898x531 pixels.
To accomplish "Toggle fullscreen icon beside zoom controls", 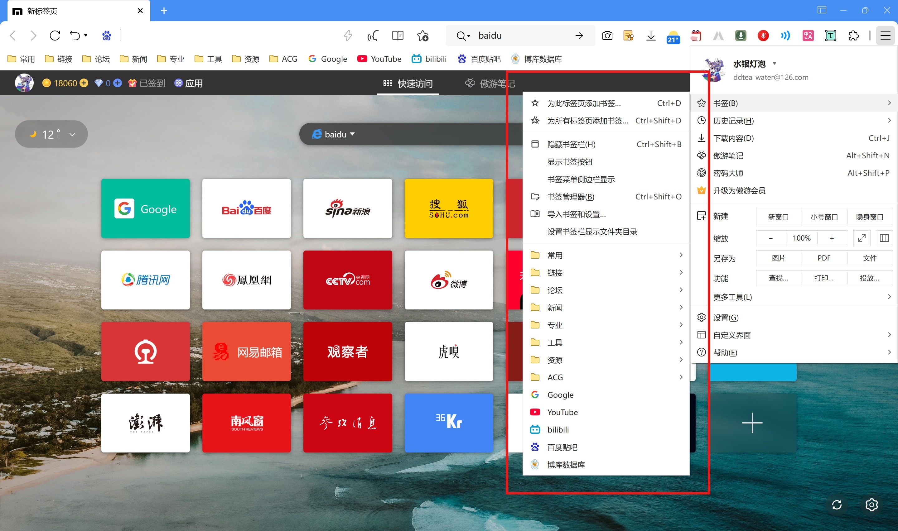I will (x=862, y=238).
